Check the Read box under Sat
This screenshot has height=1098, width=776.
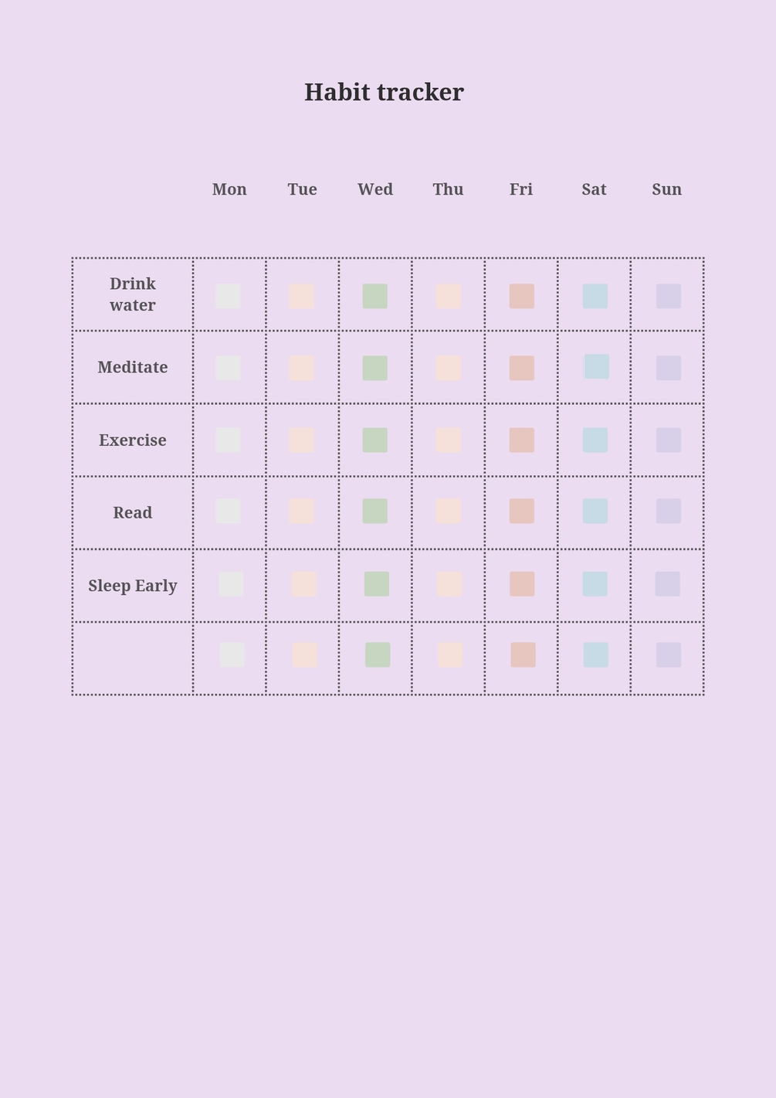[595, 511]
